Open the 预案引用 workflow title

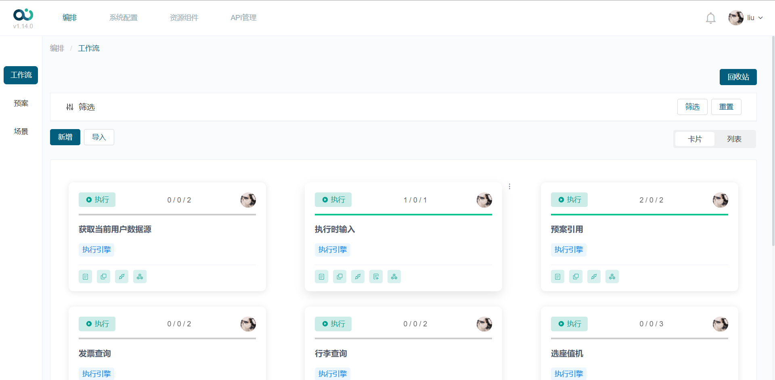(567, 230)
